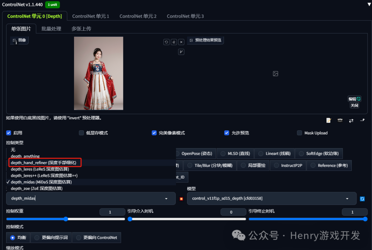Viewport: 372px width, 250px height.
Task: Switch to the ControlNet 单元 2 tab
Action: [x=138, y=16]
